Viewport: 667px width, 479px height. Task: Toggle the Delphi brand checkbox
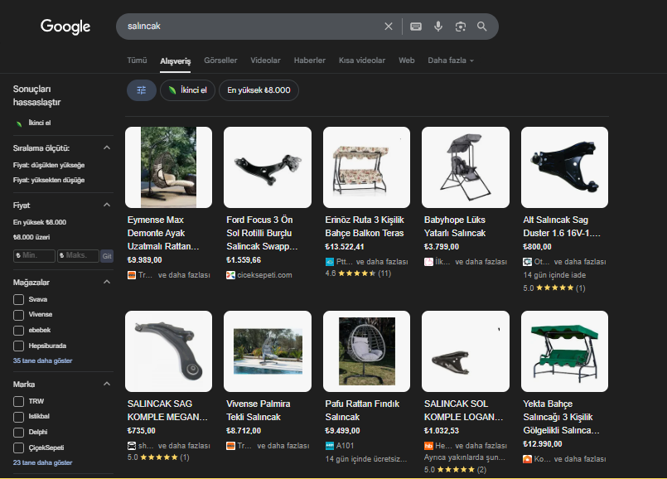[19, 433]
